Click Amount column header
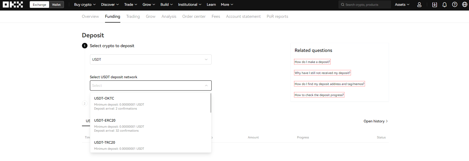 tap(253, 137)
